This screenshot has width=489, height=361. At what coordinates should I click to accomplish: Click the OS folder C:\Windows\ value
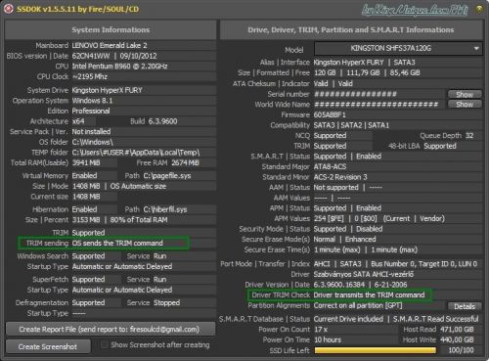[93, 142]
